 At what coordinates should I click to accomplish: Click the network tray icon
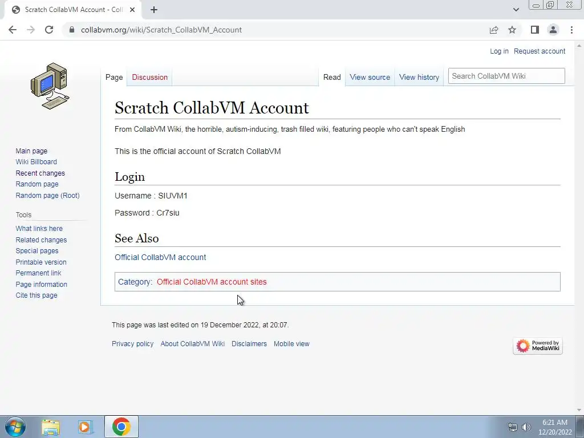coord(513,427)
